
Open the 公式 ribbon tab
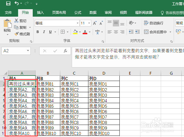coord(78,12)
